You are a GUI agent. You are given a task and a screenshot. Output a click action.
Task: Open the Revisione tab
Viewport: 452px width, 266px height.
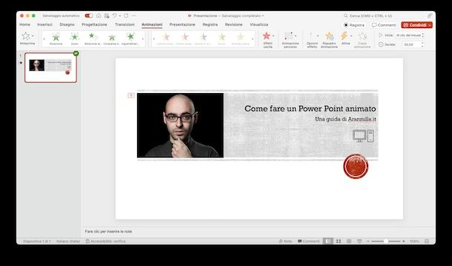[233, 24]
